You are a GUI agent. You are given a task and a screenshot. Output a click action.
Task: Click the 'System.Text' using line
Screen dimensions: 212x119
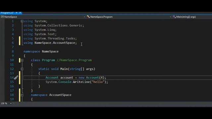pos(40,34)
